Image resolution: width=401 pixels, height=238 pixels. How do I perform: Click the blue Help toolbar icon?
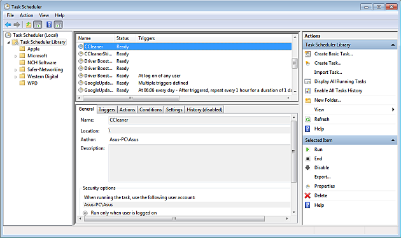pos(49,25)
